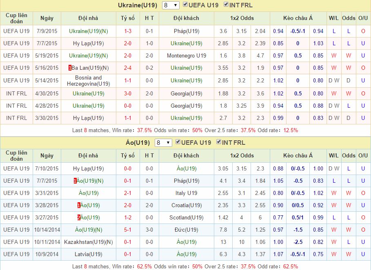Open Hy Lạp(U19) in the 7/10/2015 row
The width and height of the screenshot is (371, 270).
[x=89, y=169]
